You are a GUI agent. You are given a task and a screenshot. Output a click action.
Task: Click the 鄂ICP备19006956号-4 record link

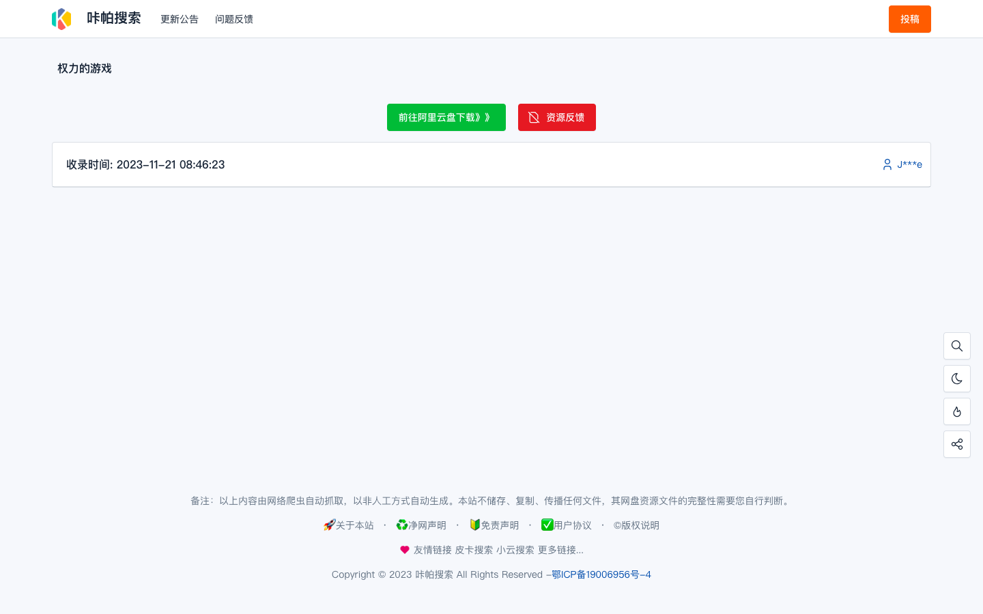(601, 574)
